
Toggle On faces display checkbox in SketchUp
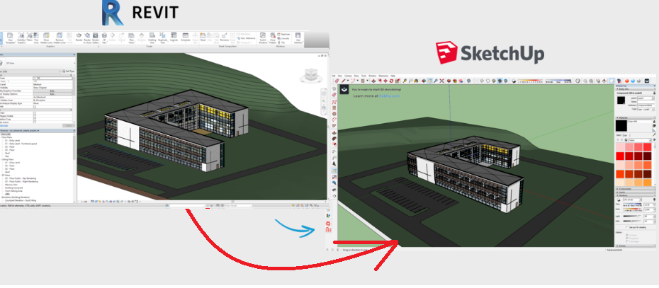point(627,235)
